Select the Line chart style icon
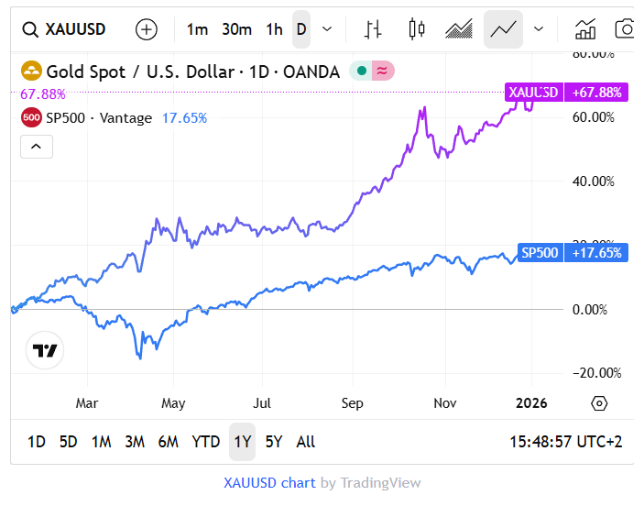The width and height of the screenshot is (644, 506). pos(503,29)
